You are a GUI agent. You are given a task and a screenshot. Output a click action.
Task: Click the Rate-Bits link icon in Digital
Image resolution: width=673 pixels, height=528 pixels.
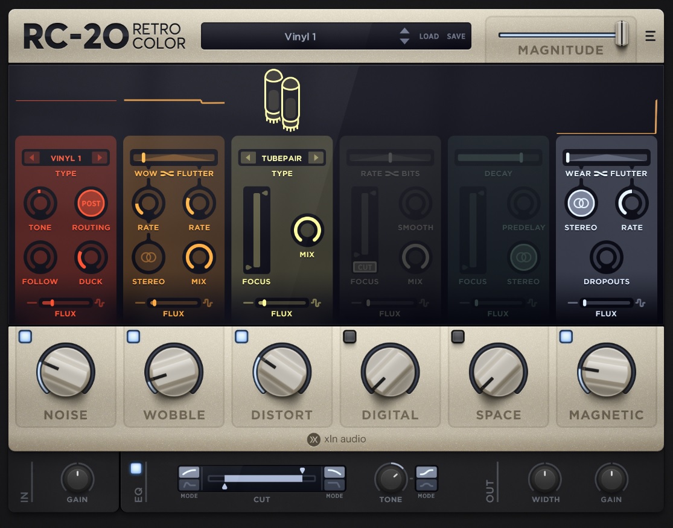[392, 173]
